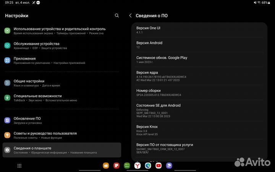Open Советы и руководство пользователя

(x=45, y=135)
